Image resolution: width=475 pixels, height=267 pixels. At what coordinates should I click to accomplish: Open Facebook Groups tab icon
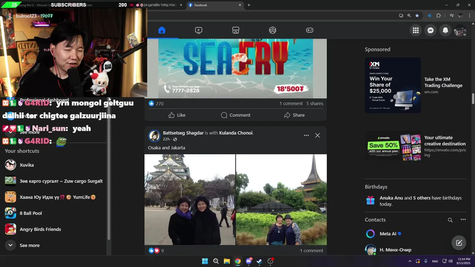273,30
